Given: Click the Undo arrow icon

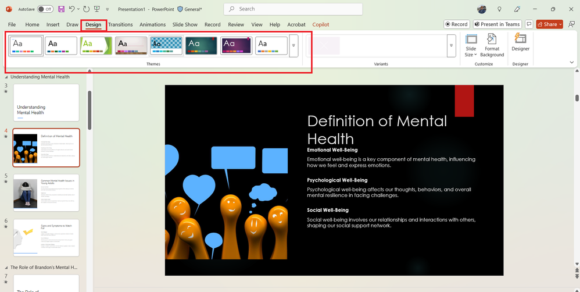Looking at the screenshot, I should 72,9.
